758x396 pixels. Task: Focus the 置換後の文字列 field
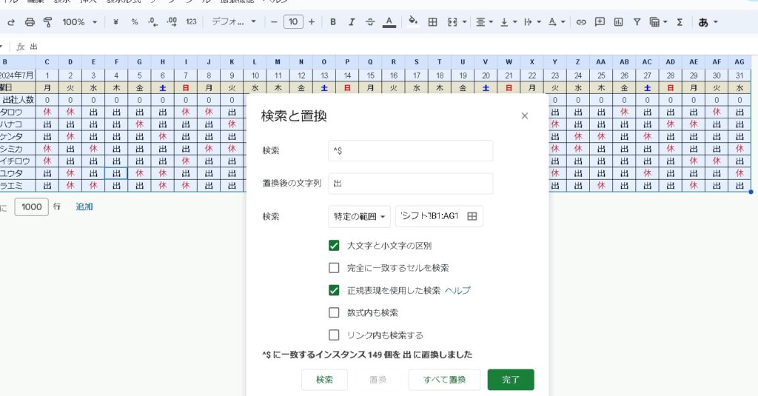[x=410, y=184]
